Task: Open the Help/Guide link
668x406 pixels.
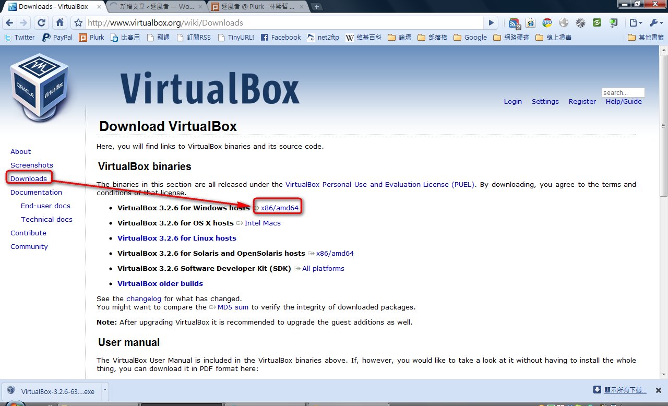Action: [624, 101]
